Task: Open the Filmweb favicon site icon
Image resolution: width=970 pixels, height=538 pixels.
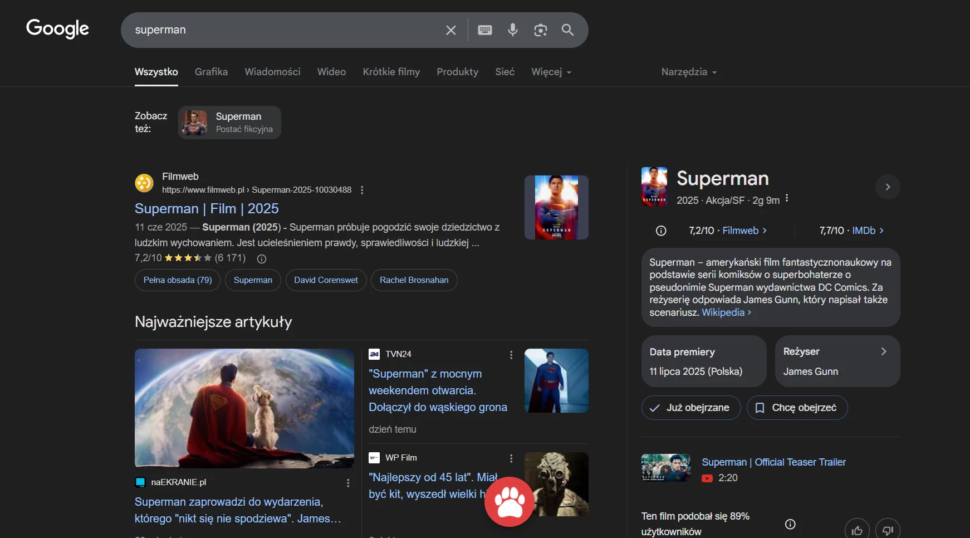Action: point(144,183)
